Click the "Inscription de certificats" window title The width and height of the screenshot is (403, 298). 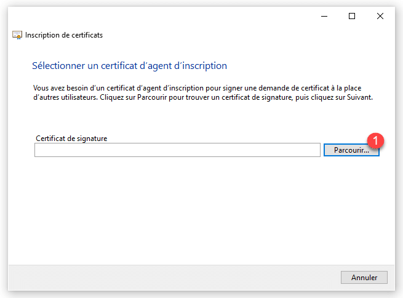click(x=64, y=35)
